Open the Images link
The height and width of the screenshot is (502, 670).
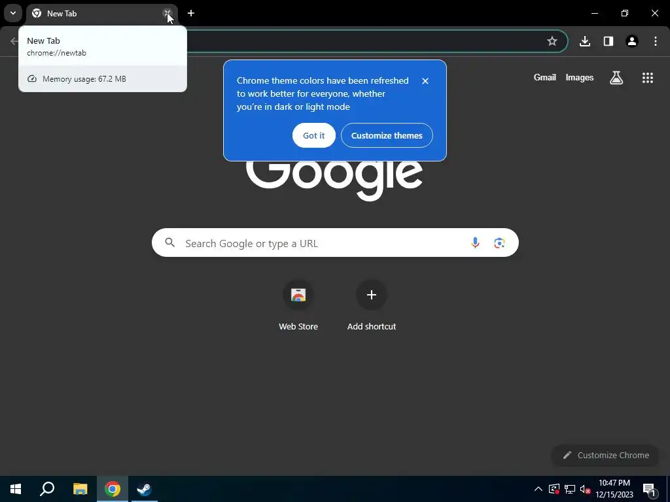coord(580,77)
